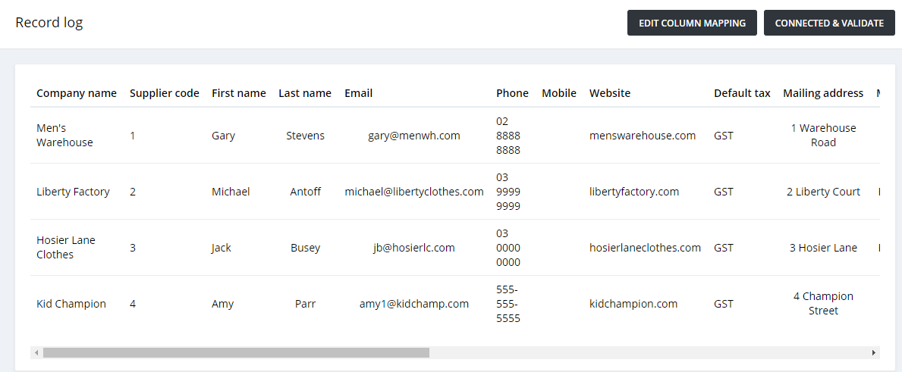Screen dimensions: 902x372
Task: Click email gary@menwh.com
Action: pos(414,136)
